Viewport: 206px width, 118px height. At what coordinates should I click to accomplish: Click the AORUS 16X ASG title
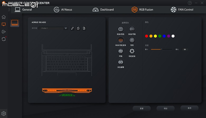[x=39, y=22]
